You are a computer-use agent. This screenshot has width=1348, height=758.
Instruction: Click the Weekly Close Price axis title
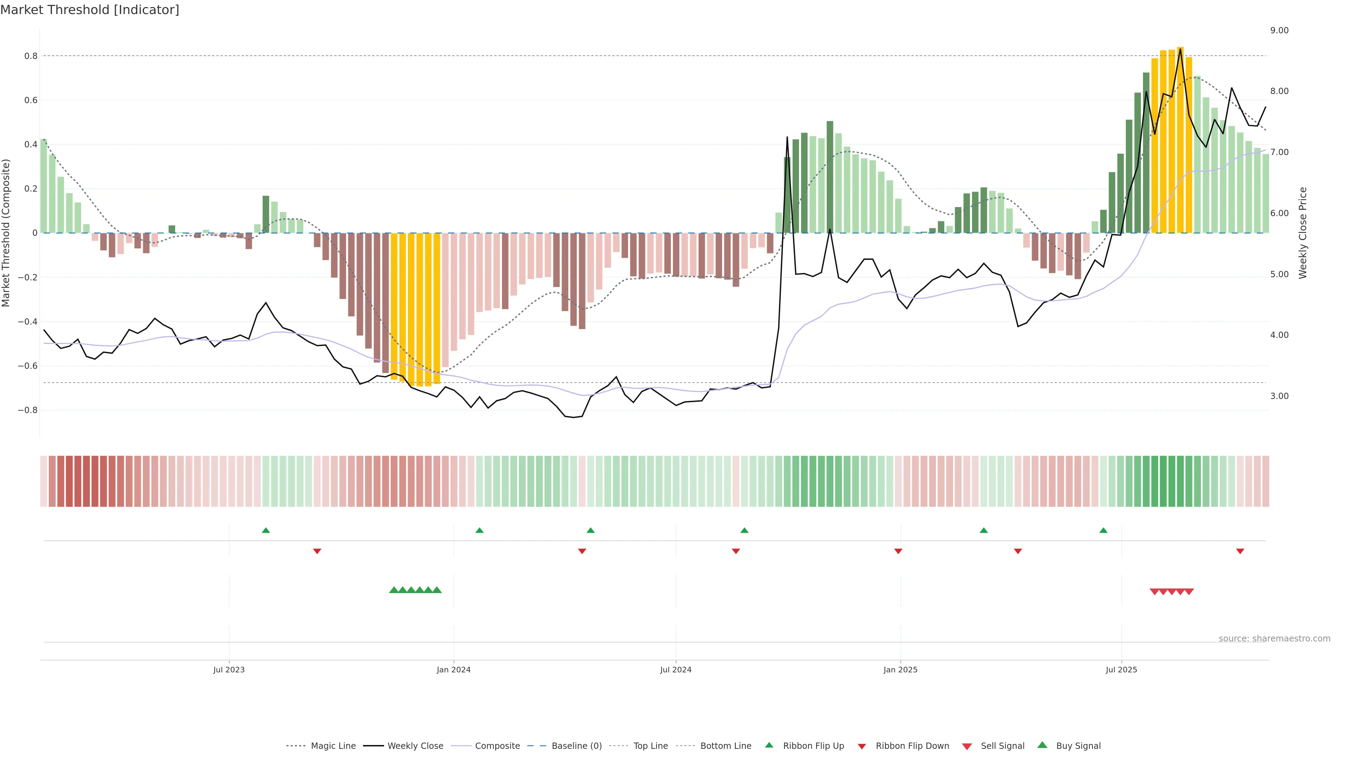click(1302, 233)
